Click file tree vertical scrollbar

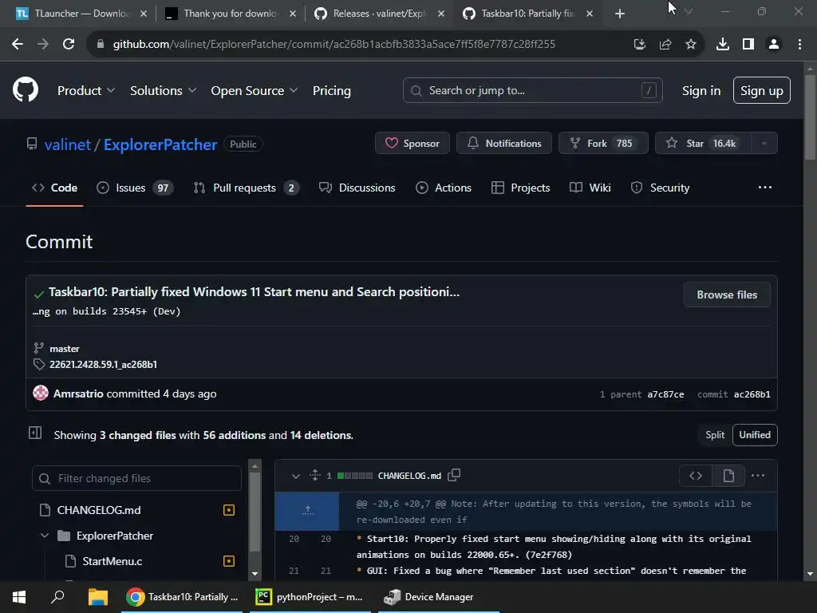tap(255, 512)
